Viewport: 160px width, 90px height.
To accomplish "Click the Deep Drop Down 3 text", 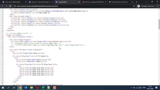I will click(39, 71).
